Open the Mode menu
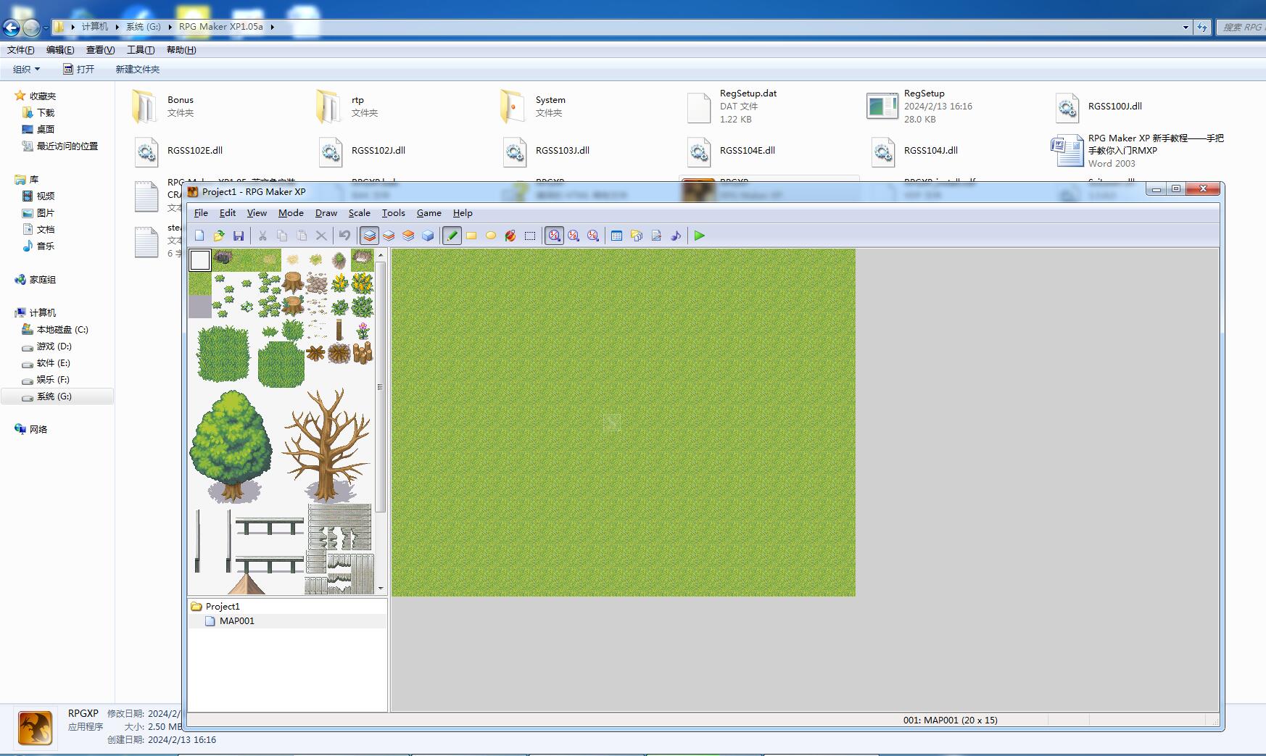This screenshot has width=1266, height=756. pyautogui.click(x=291, y=213)
